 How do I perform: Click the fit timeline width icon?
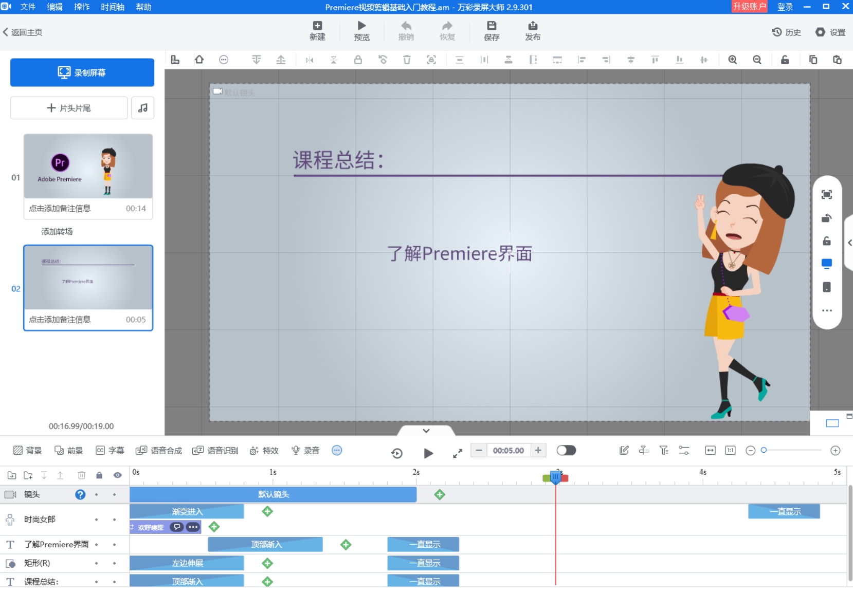pyautogui.click(x=710, y=451)
